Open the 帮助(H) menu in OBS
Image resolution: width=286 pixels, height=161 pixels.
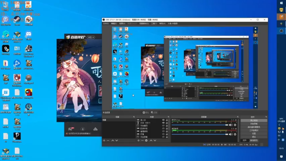click(x=162, y=24)
